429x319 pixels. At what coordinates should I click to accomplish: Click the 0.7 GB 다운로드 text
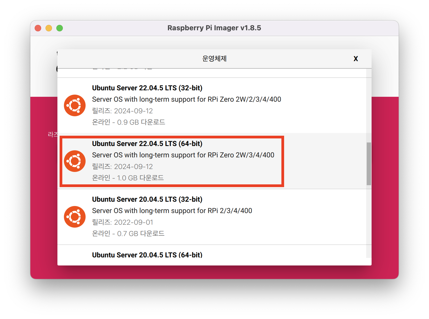click(128, 234)
